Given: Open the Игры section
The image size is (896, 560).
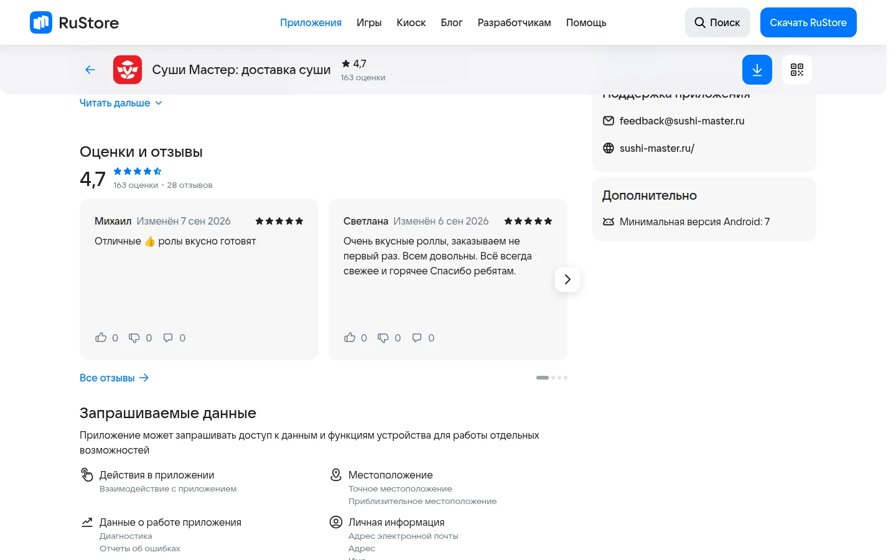Looking at the screenshot, I should (369, 22).
